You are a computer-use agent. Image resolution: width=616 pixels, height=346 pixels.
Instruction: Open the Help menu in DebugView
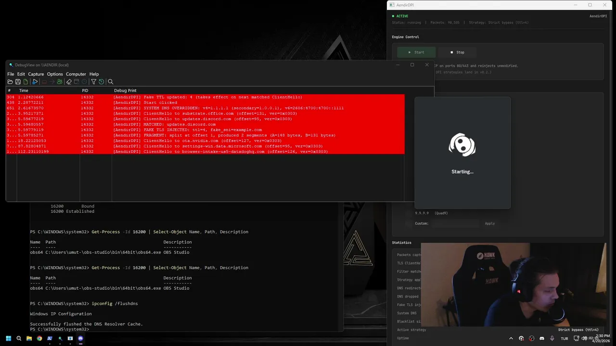(x=94, y=74)
